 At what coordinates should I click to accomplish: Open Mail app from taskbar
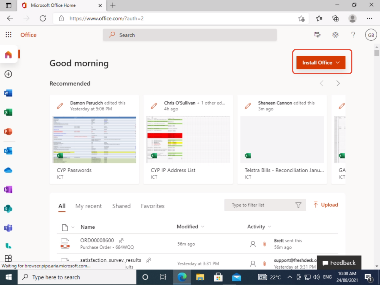[236, 277]
